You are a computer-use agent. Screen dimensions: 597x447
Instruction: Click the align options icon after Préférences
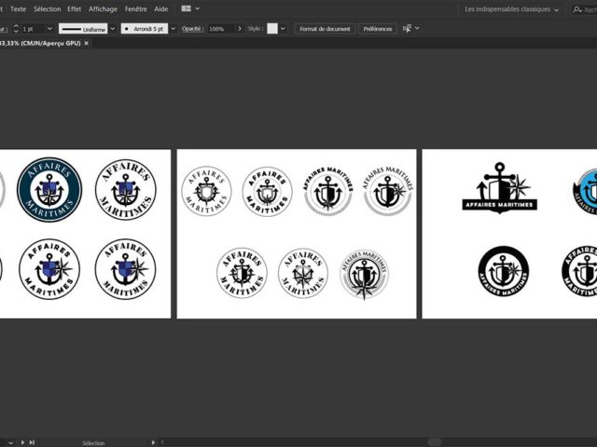(x=408, y=29)
